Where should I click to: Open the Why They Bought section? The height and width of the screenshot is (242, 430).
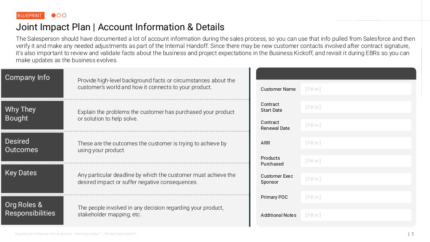(x=32, y=115)
